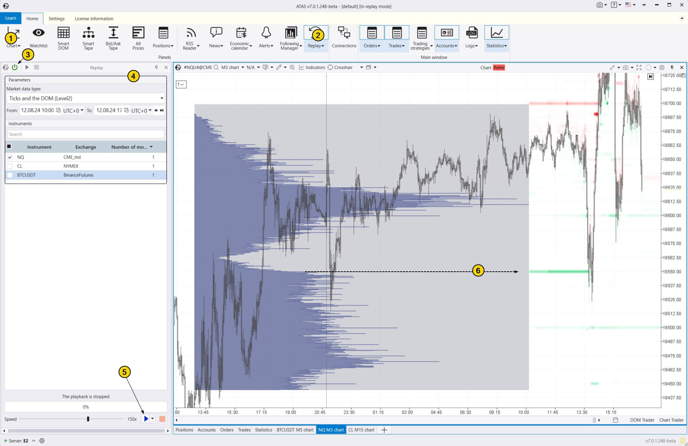The height and width of the screenshot is (446, 688).
Task: Take a chart screenshot with the camera icon
Action: tap(626, 67)
